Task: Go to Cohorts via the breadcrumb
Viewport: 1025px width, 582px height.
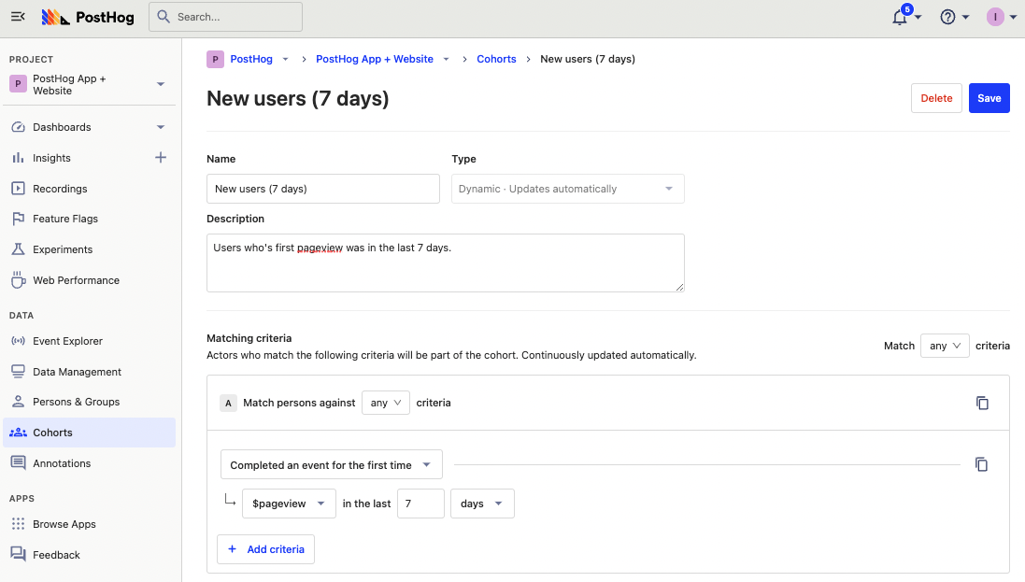Action: coord(496,59)
